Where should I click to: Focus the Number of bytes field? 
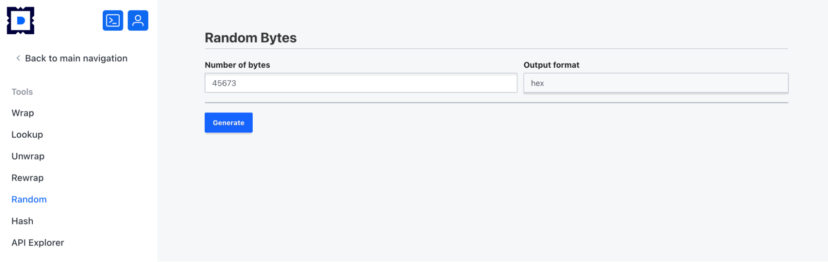(361, 83)
